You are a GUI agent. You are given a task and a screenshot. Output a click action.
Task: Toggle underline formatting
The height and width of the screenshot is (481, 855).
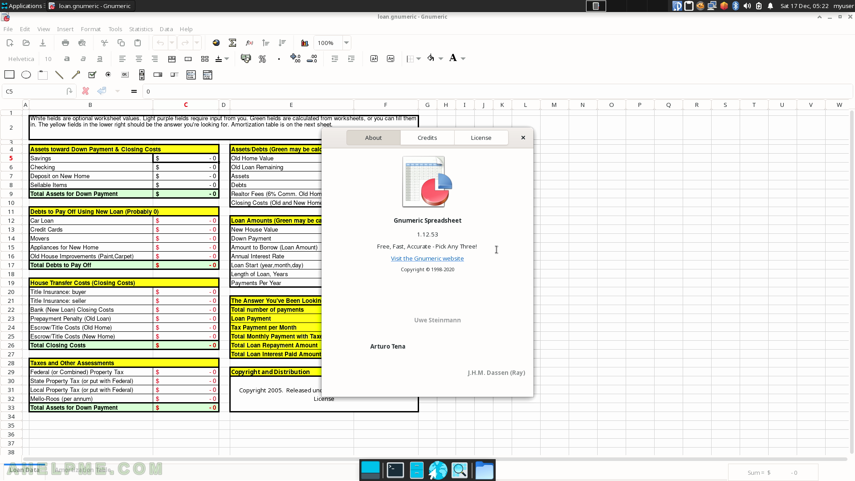tap(100, 58)
